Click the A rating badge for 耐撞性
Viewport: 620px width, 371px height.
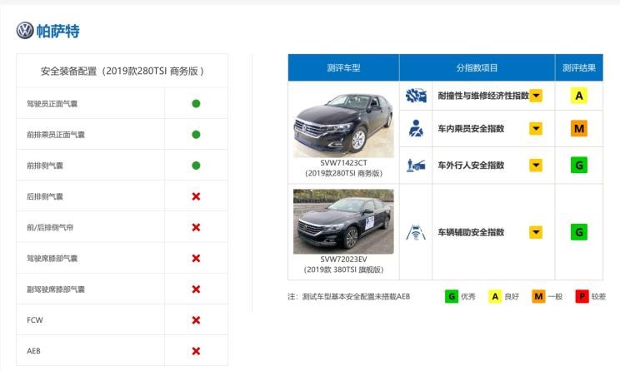579,96
